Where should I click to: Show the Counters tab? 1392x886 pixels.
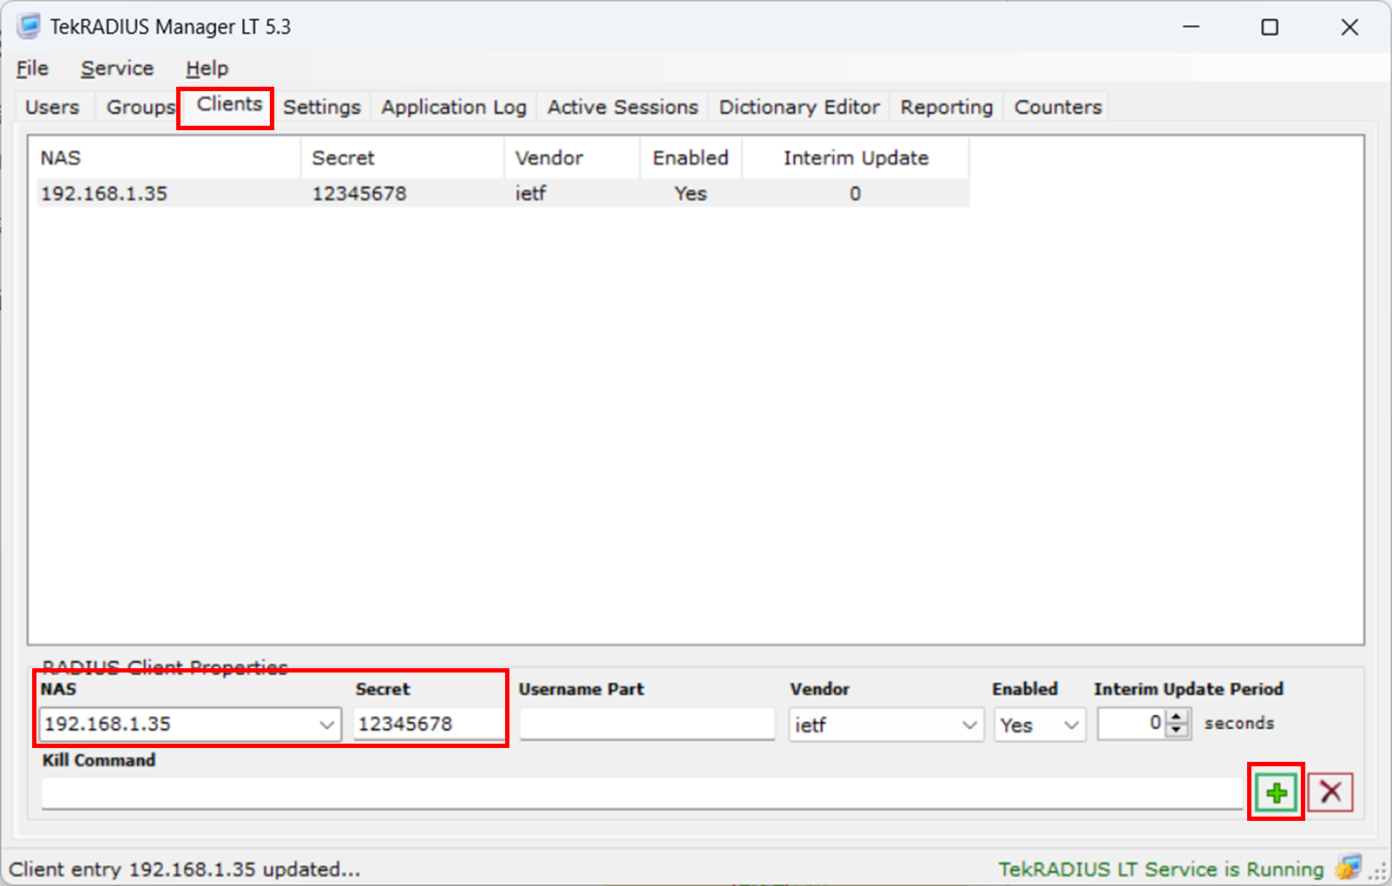tap(1058, 107)
